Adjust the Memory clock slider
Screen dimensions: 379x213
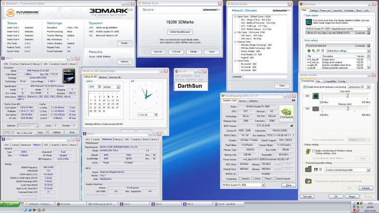tap(348, 109)
